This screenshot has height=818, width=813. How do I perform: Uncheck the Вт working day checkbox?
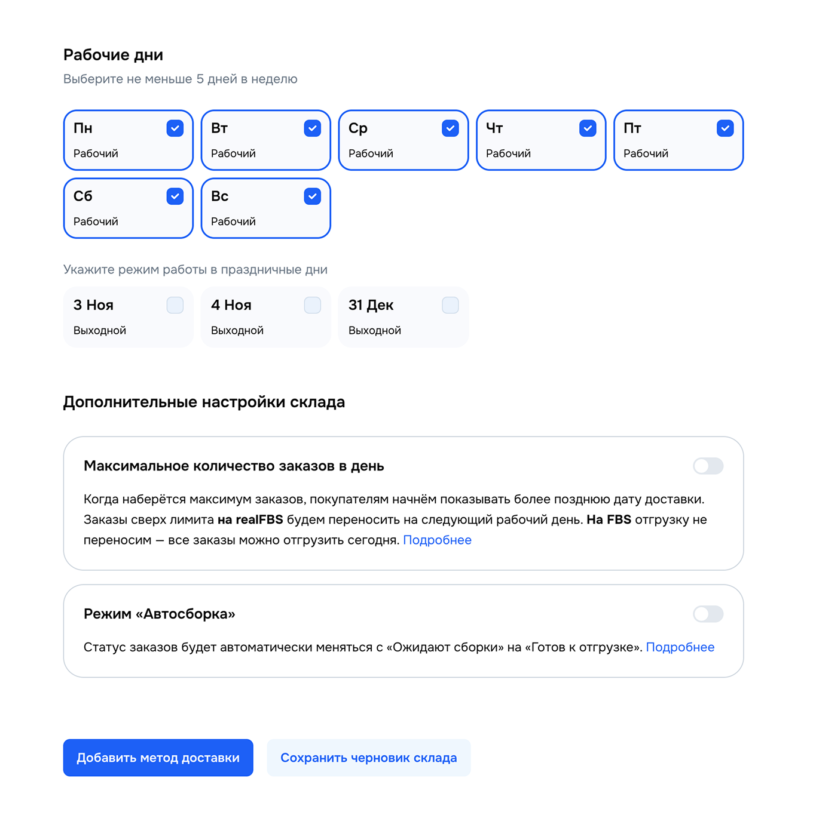tap(312, 128)
